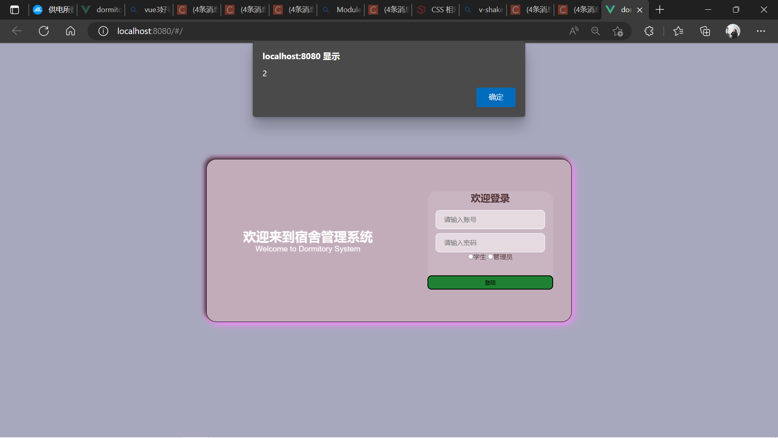This screenshot has height=438, width=778.
Task: Click 确定 to dismiss the alert
Action: 496,97
